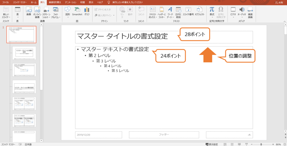Viewport: 287px width, 146px height.
Task: Expand the オーディオ dropdown arrow
Action: (242, 18)
